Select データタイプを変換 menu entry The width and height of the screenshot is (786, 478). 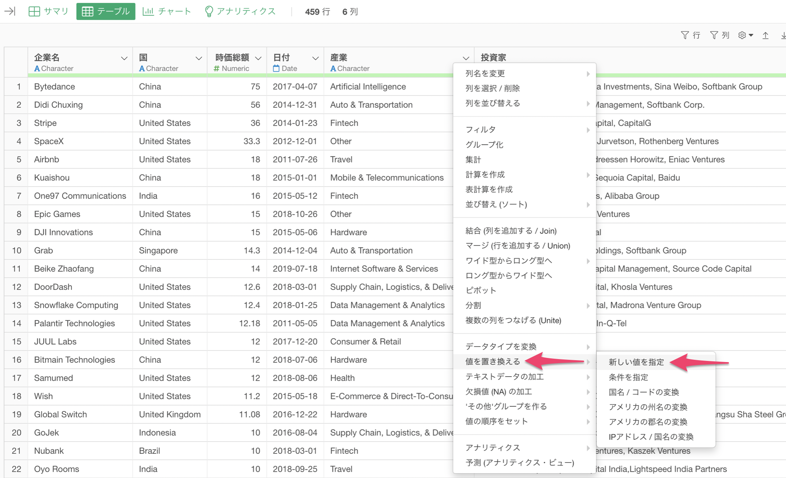(x=524, y=346)
